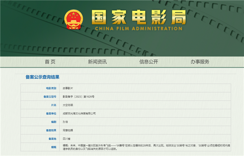The image size is (244, 156).
Task: Click the 备案地 value 四川省
Action: pos(66,139)
